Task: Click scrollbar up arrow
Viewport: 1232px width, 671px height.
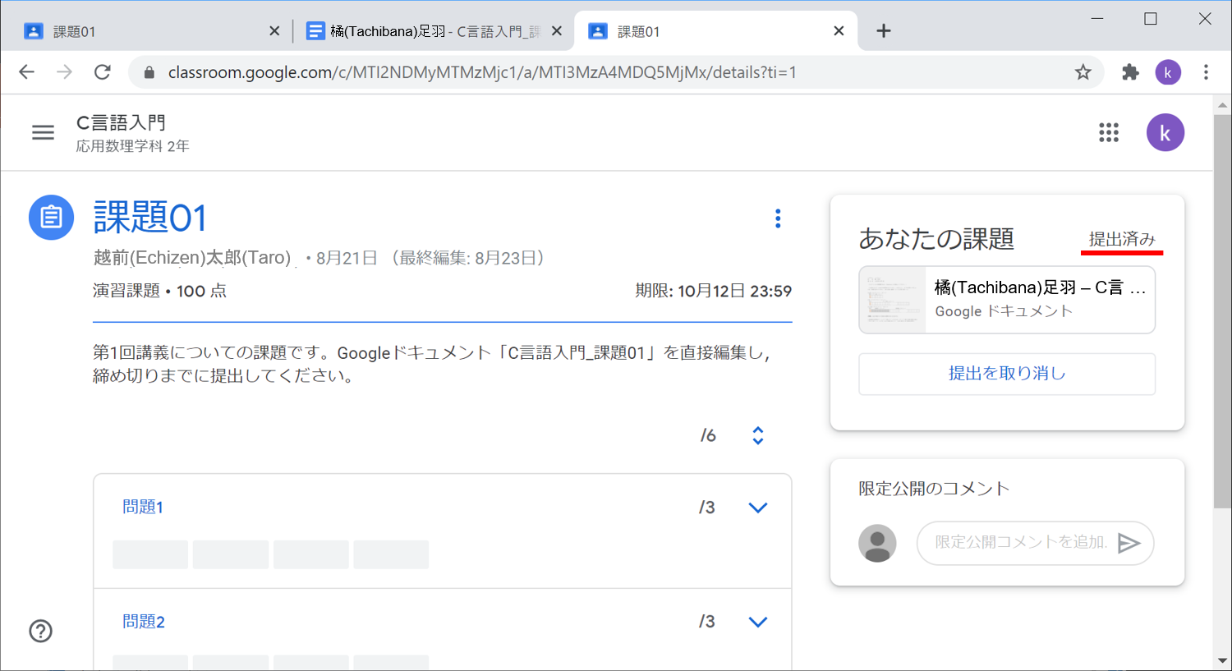Action: tap(1222, 104)
